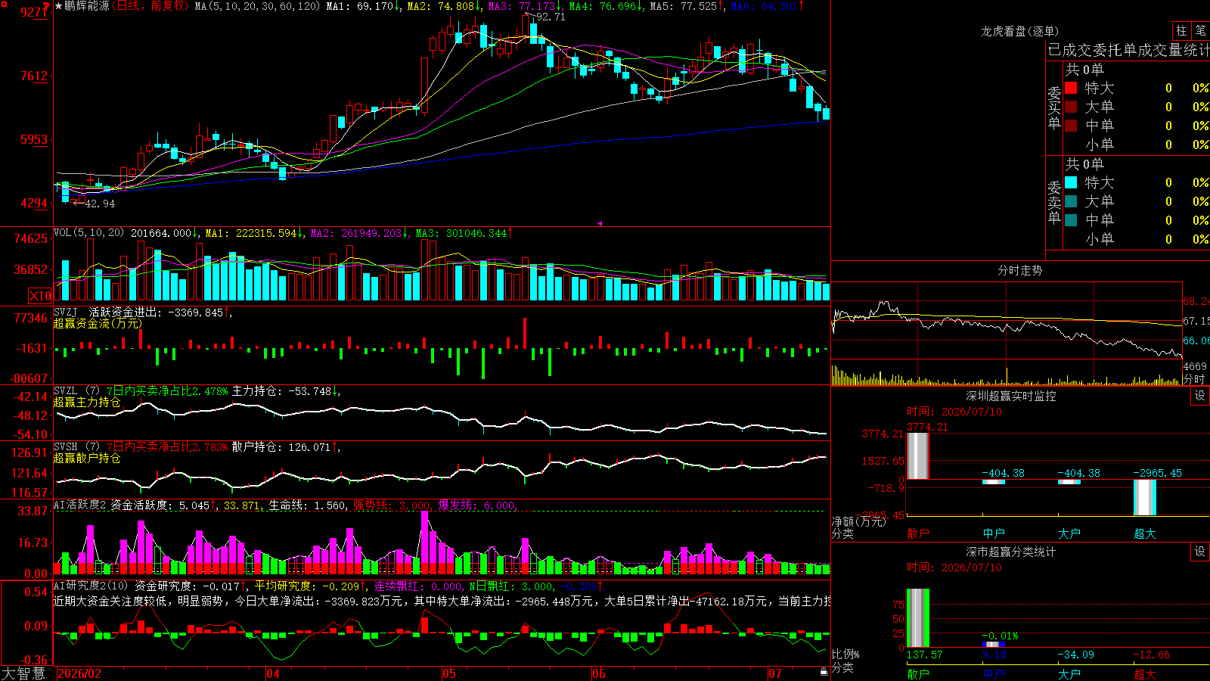Click the 137.57 ratio value
Screen dimensions: 1210x681
coord(924,655)
